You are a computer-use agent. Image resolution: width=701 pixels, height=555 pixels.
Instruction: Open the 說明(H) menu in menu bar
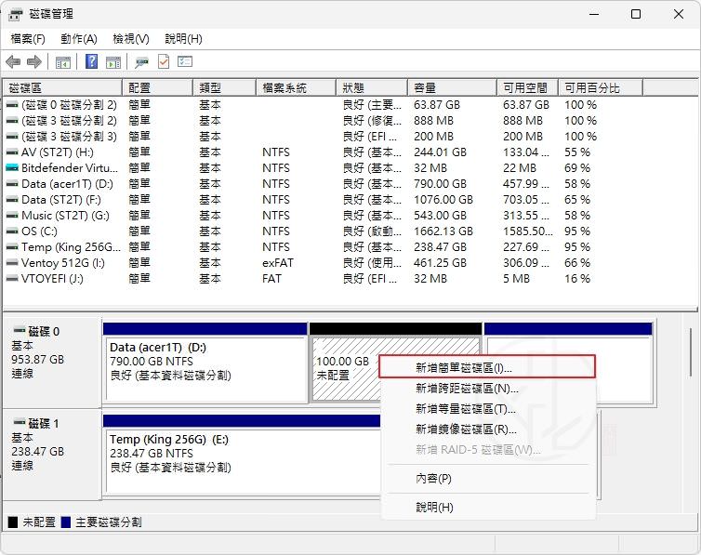coord(183,39)
